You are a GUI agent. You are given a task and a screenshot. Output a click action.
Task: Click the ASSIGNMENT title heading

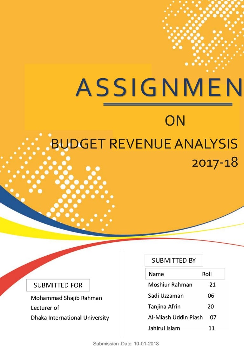click(x=159, y=88)
